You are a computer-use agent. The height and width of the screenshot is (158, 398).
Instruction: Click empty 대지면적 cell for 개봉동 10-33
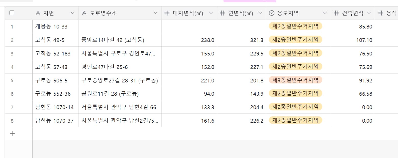point(189,26)
